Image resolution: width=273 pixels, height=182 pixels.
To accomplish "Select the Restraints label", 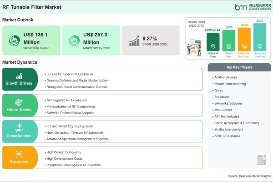I will tap(19, 162).
